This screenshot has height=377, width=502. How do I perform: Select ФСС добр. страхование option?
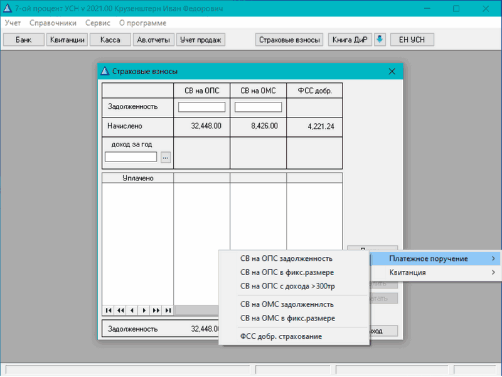pyautogui.click(x=281, y=336)
